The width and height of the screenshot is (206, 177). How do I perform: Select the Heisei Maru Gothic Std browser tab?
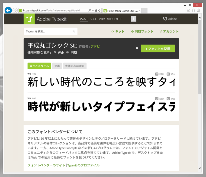click(x=122, y=11)
